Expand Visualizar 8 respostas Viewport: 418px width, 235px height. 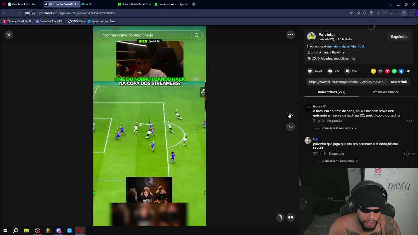point(339,128)
